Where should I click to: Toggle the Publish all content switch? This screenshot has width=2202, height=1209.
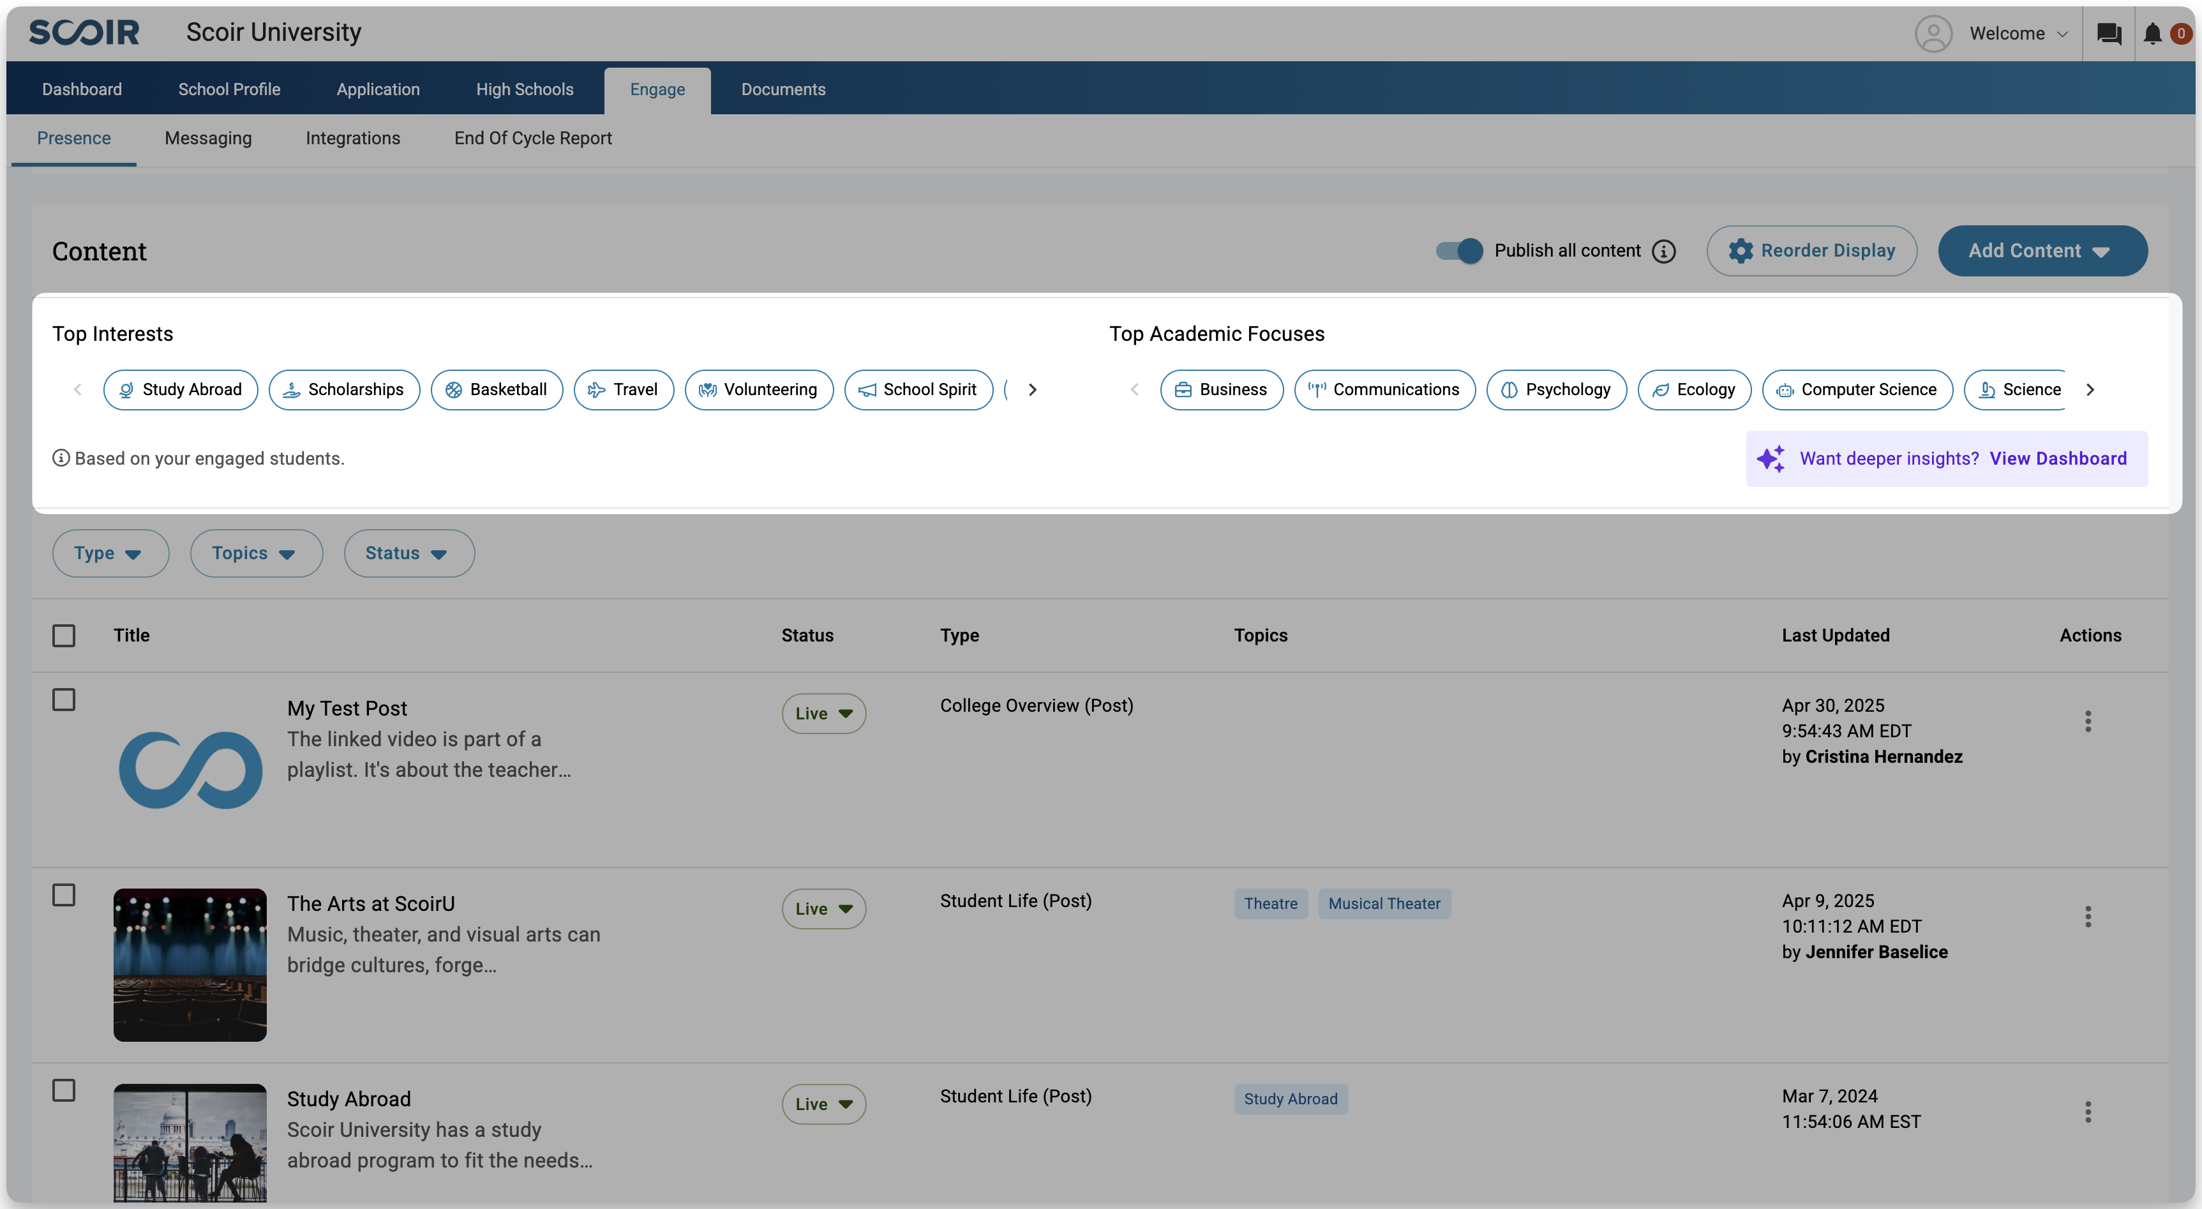click(1459, 250)
